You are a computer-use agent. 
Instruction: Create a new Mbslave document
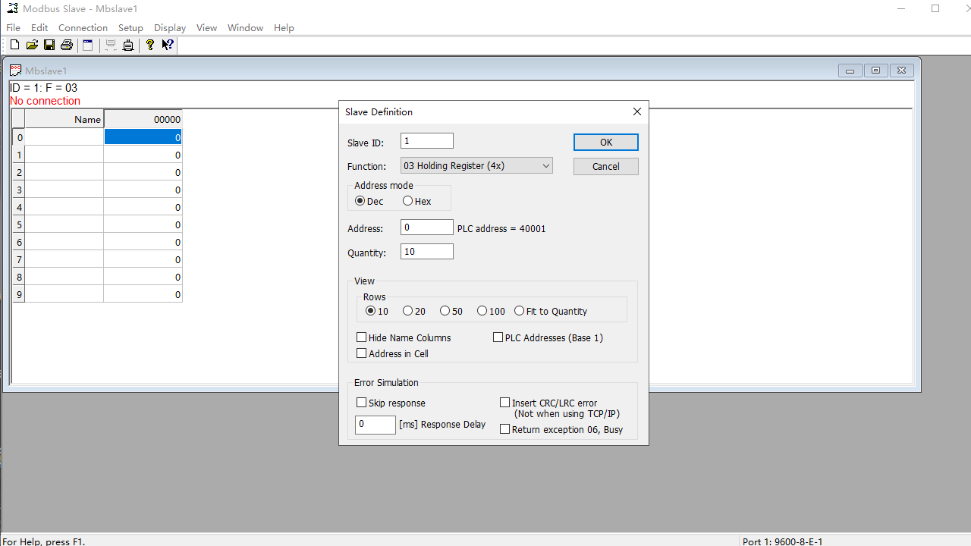[x=14, y=45]
